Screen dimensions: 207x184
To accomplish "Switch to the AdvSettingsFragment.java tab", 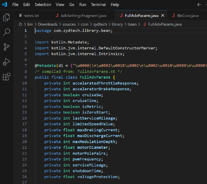I will point(83,16).
